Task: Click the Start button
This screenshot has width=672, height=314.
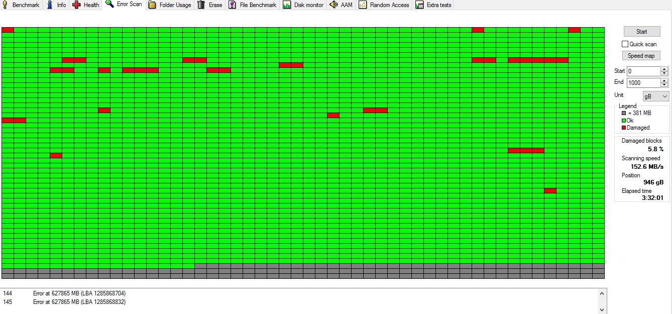Action: point(642,32)
